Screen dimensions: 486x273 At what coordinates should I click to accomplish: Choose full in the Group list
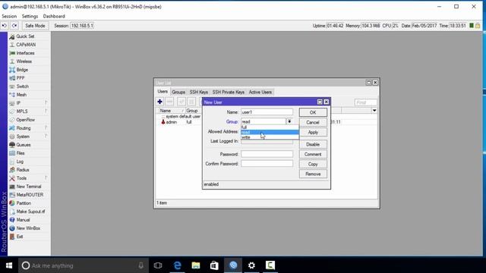click(x=270, y=127)
